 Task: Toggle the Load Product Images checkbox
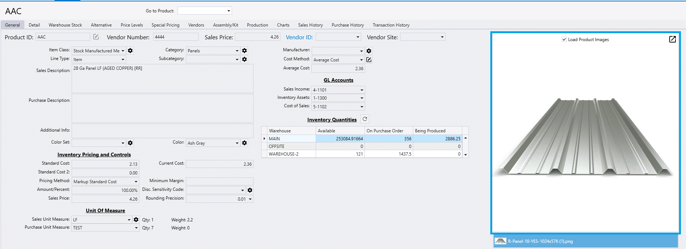tap(564, 39)
